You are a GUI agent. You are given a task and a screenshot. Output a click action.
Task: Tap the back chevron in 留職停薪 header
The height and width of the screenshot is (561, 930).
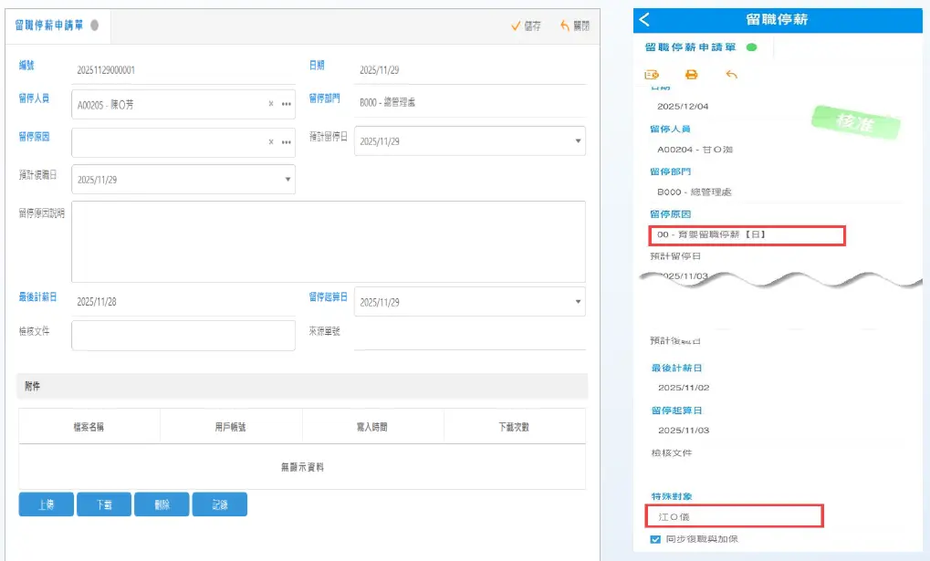tap(645, 19)
